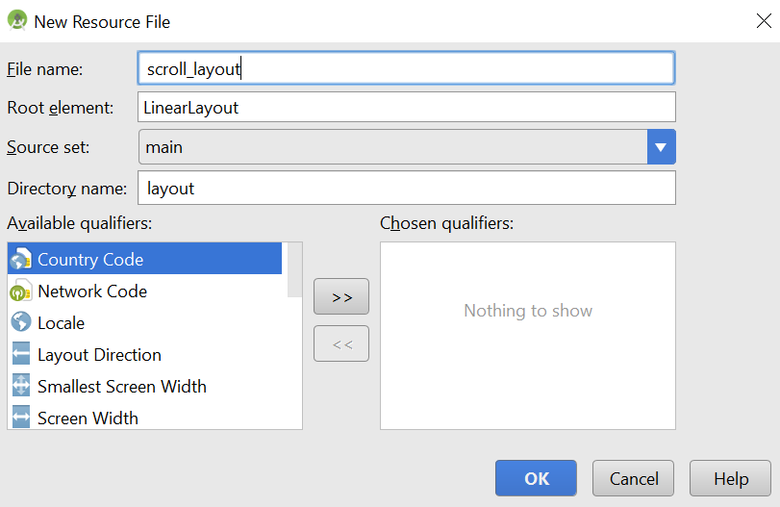Focus the File name input field
The height and width of the screenshot is (507, 780).
[407, 68]
